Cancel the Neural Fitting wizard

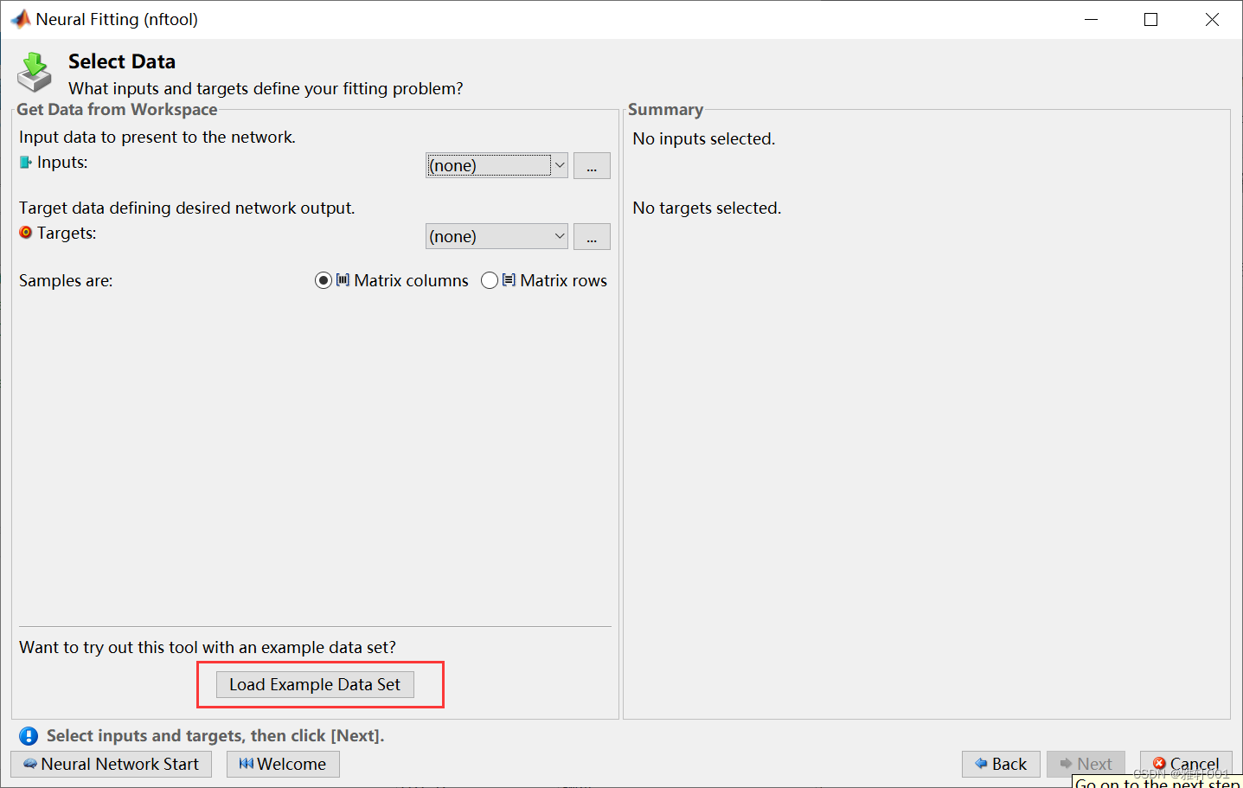1186,764
